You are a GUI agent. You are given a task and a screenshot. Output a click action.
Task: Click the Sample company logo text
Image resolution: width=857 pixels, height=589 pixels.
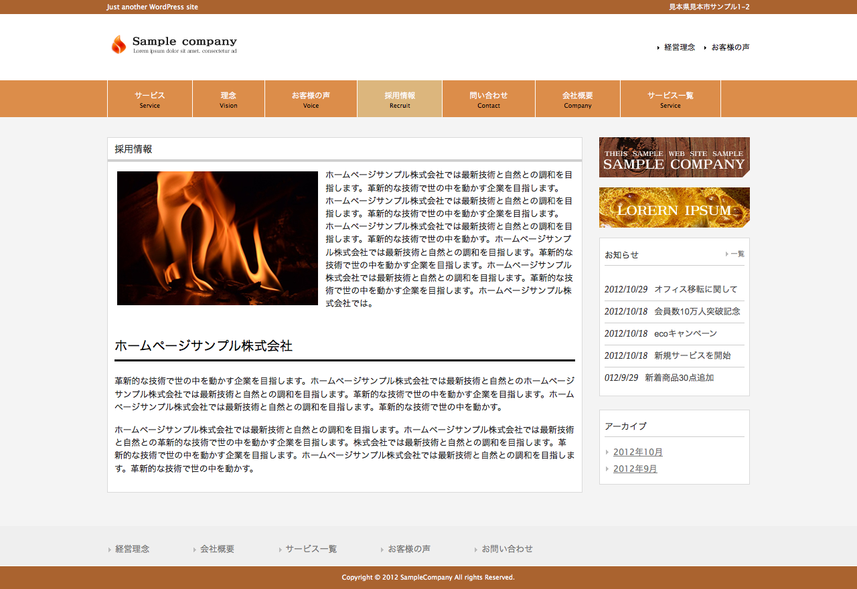pos(185,41)
